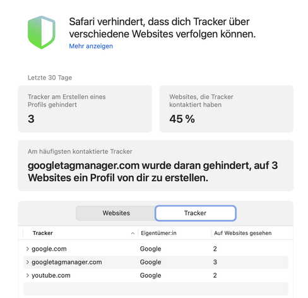Sort by Auf Websites gesehen column

243,233
